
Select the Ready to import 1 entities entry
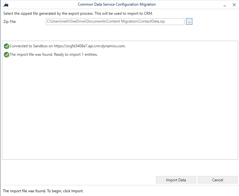point(54,54)
